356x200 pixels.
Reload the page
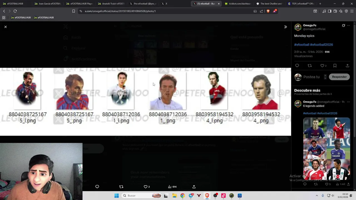coord(15,11)
